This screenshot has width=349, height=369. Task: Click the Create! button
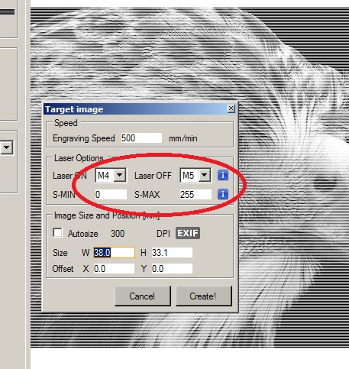click(x=203, y=296)
